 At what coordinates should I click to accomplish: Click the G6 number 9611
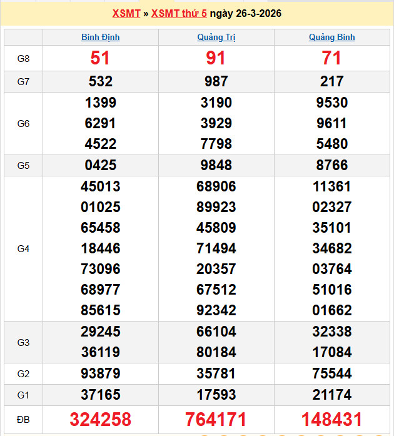coord(331,123)
